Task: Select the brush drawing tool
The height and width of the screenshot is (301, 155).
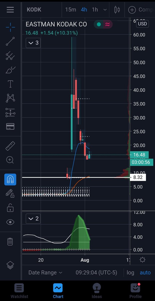Action: [10, 70]
